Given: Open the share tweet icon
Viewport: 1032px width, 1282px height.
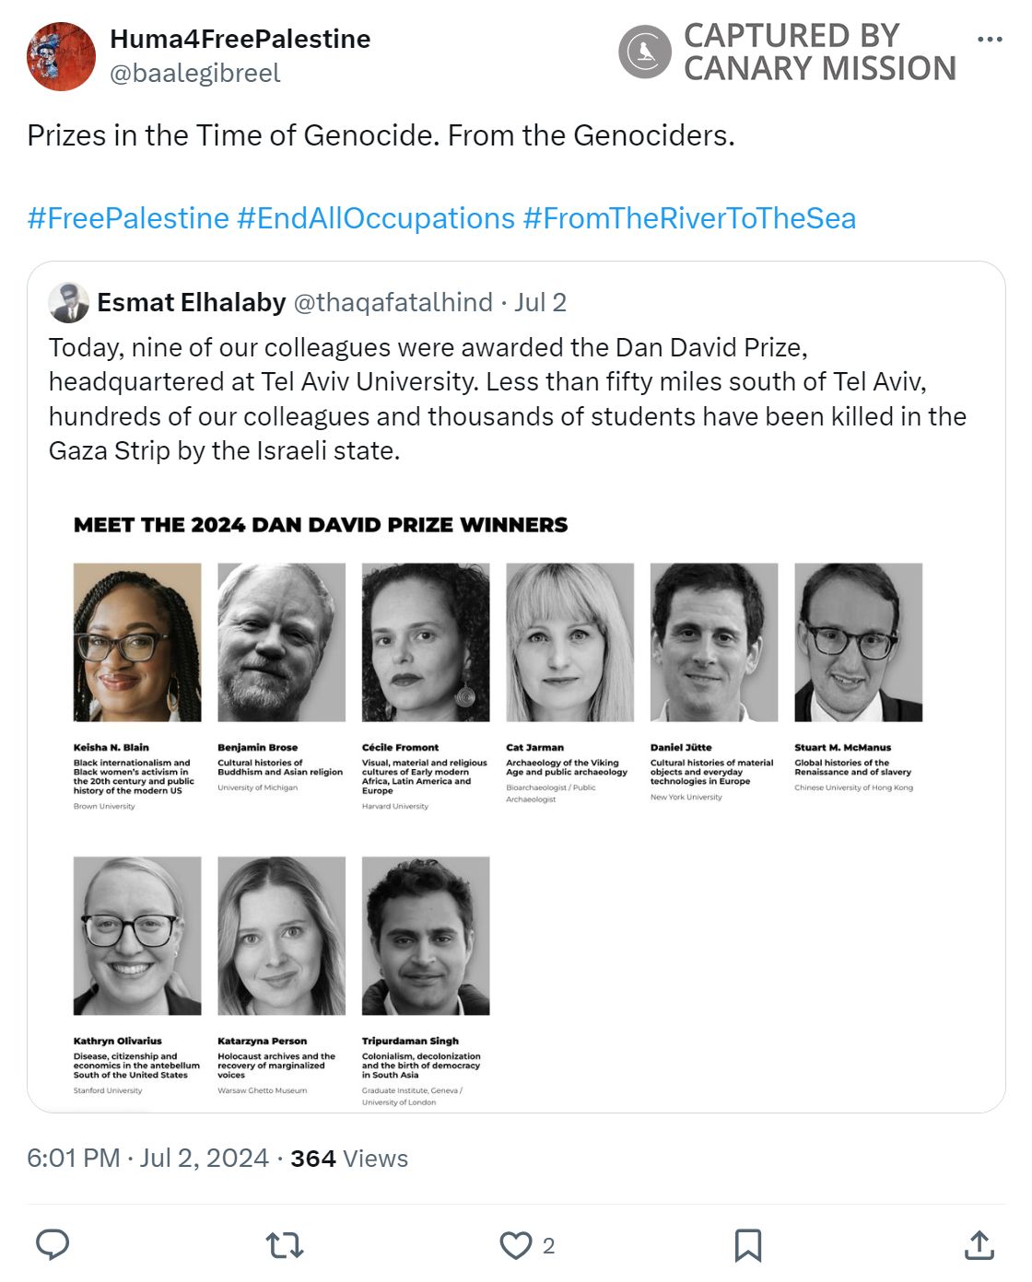Looking at the screenshot, I should click(979, 1245).
